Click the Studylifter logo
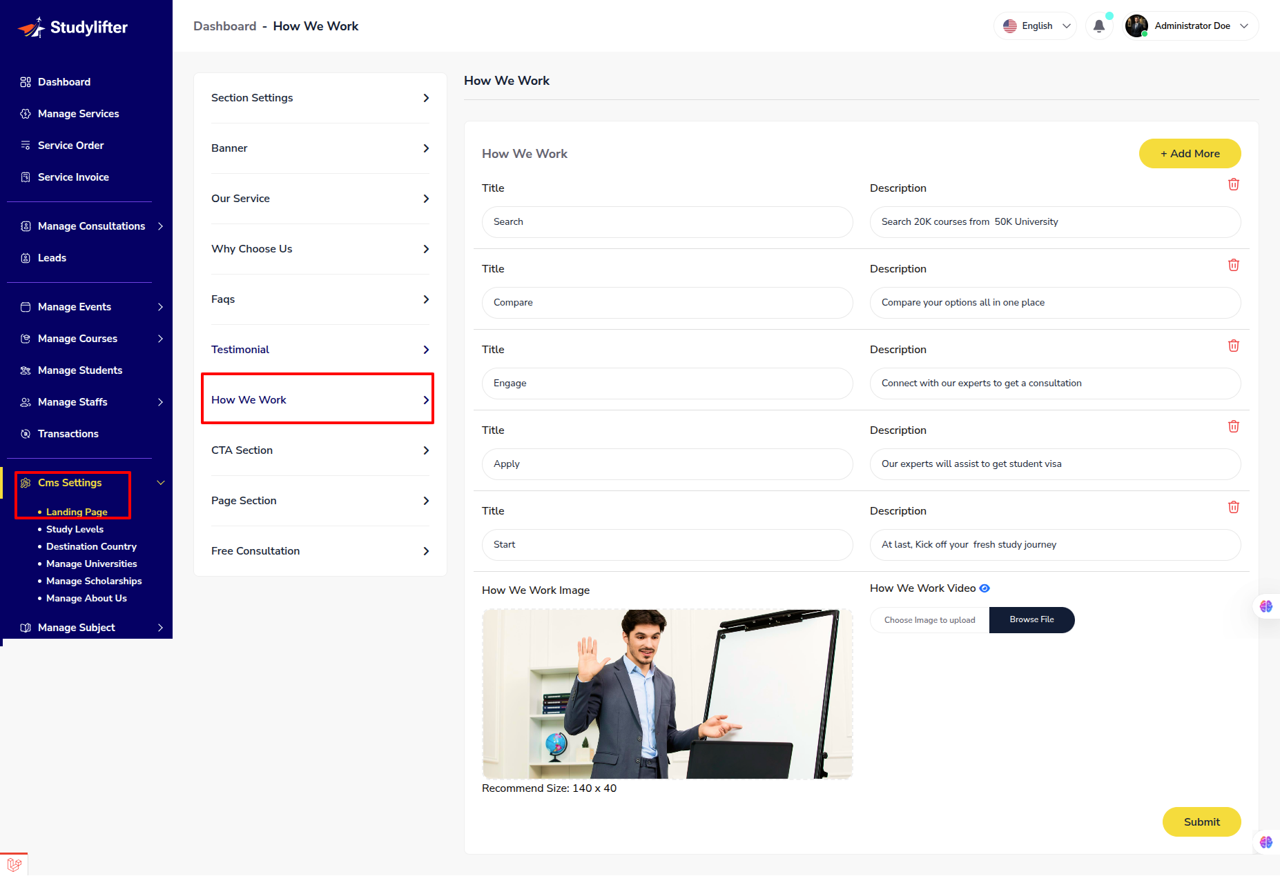This screenshot has width=1280, height=876. tap(72, 27)
